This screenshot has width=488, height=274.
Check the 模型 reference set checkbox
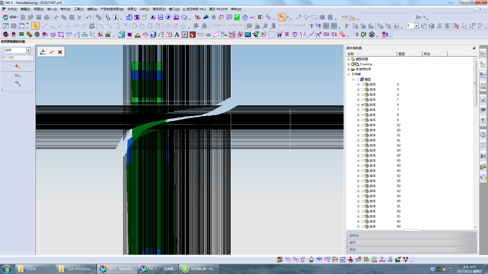click(x=358, y=79)
